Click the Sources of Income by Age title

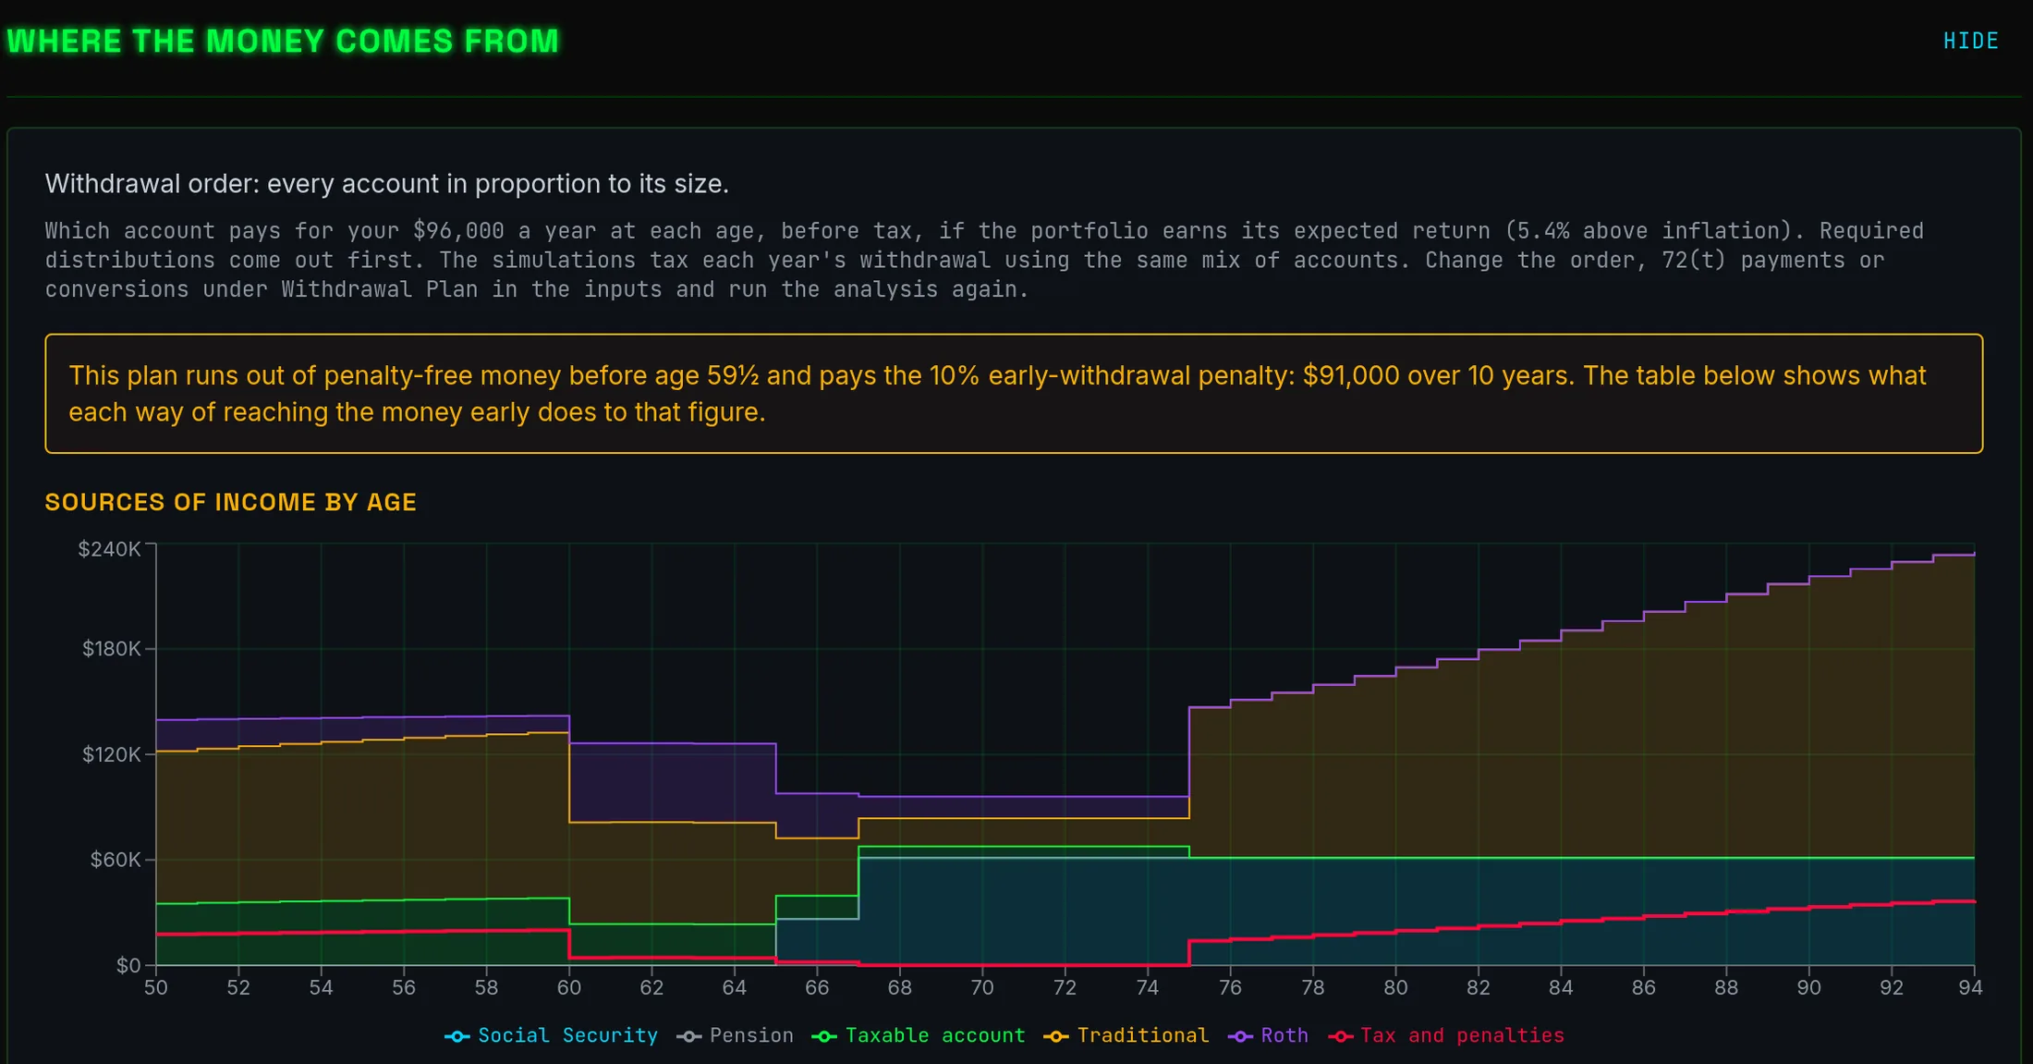pos(231,502)
